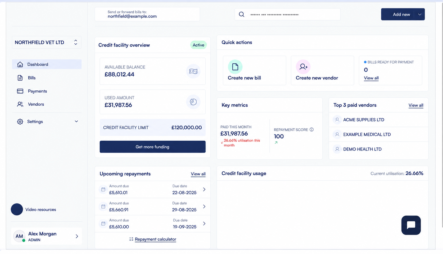The width and height of the screenshot is (443, 254).
Task: Click the search magnifier icon
Action: click(241, 14)
